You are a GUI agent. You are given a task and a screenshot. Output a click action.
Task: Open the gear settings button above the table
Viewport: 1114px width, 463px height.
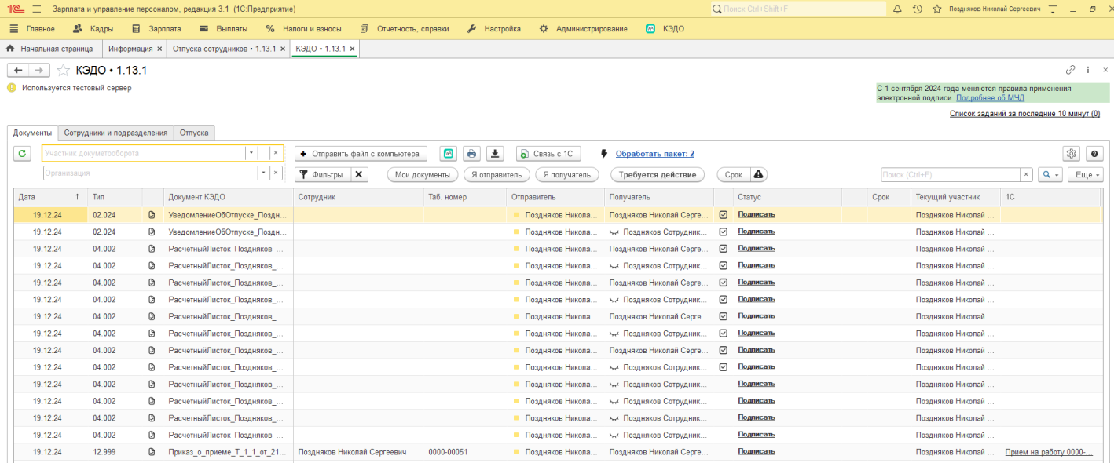point(1071,154)
